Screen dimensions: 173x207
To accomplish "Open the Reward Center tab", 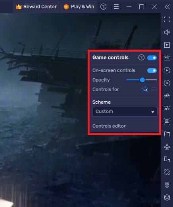I will [36, 7].
